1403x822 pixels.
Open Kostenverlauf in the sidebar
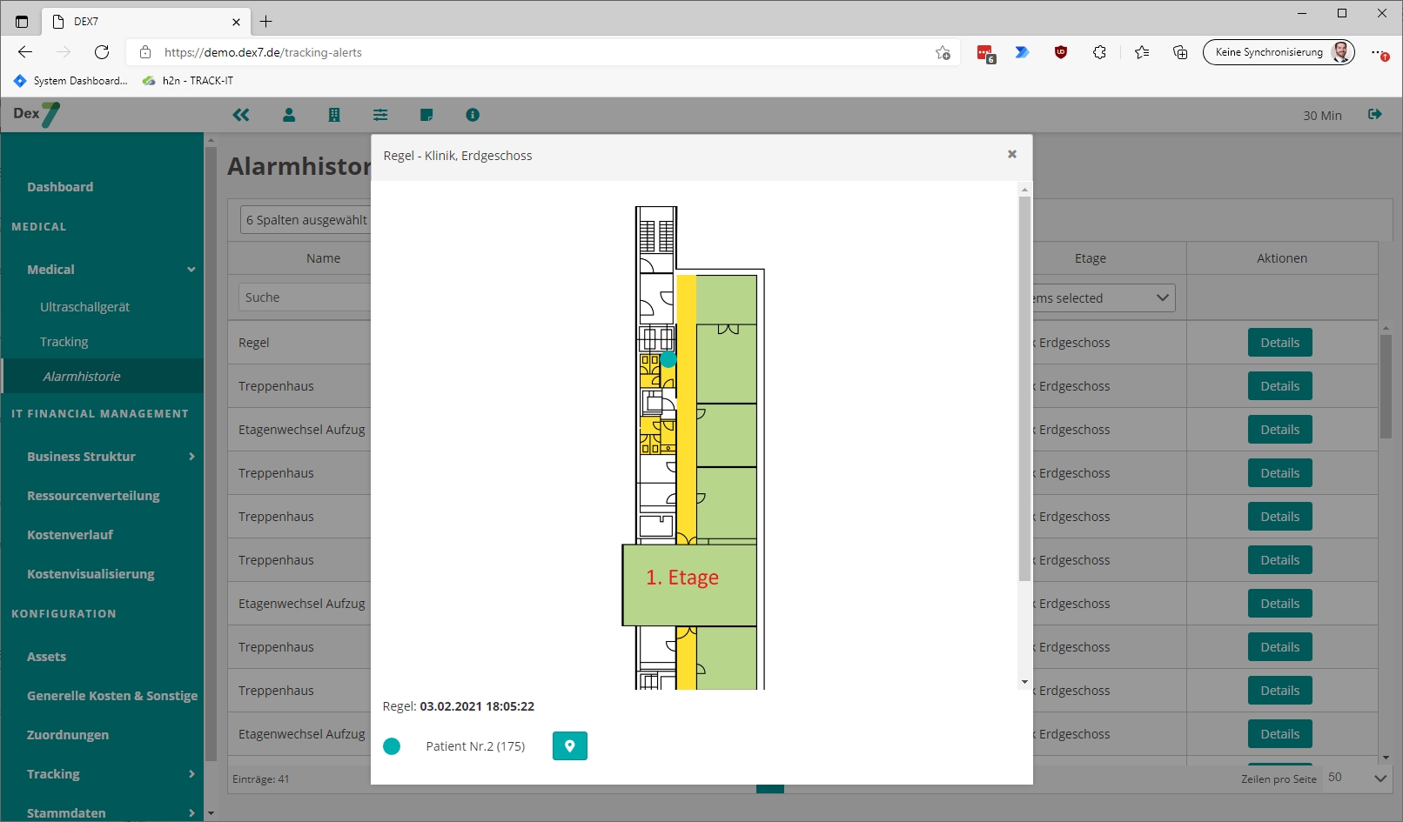(x=70, y=535)
